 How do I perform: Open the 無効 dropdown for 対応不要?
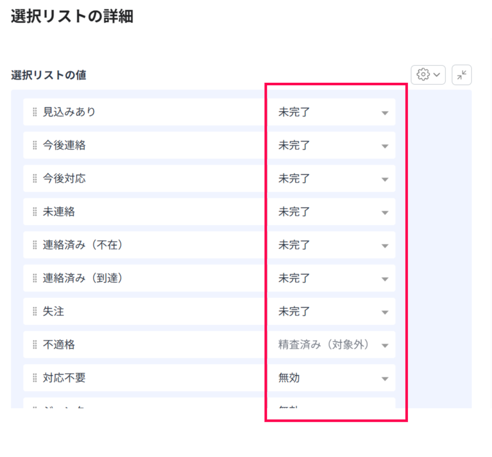pos(332,378)
